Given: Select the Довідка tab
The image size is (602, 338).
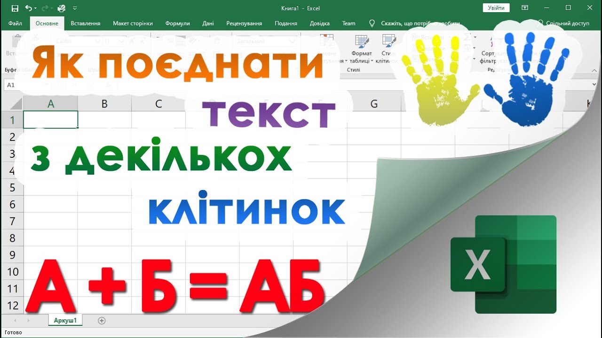Looking at the screenshot, I should (319, 23).
